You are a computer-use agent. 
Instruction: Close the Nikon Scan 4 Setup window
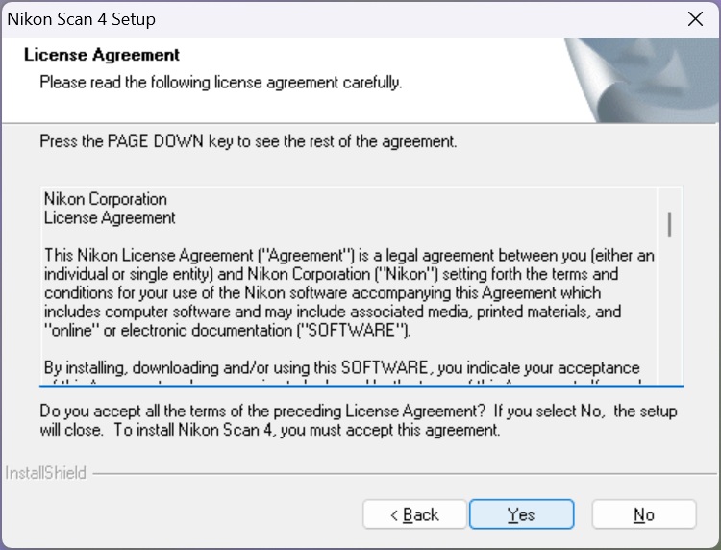tap(695, 19)
